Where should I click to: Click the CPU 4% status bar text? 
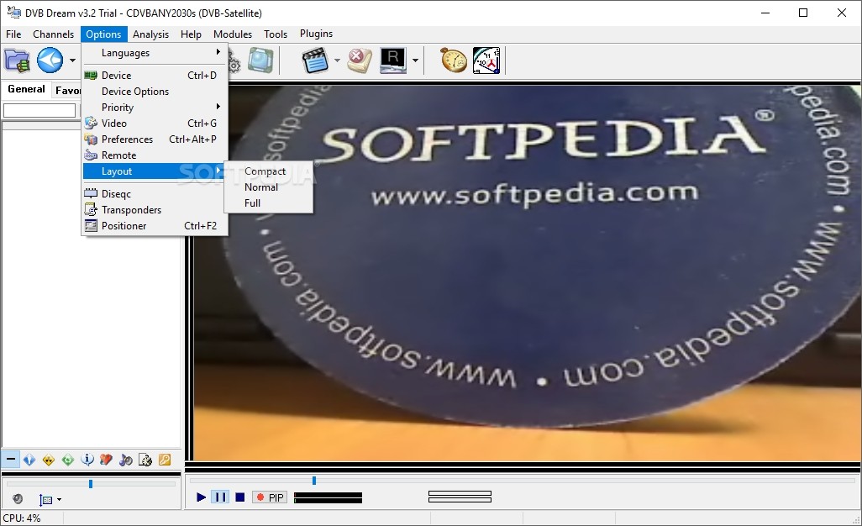pyautogui.click(x=22, y=518)
